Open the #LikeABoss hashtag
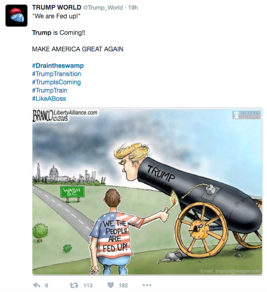This screenshot has height=292, width=267. point(49,99)
